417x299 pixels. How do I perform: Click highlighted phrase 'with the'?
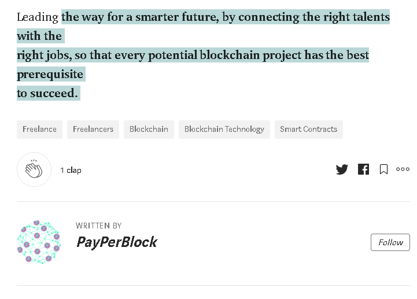[x=39, y=36]
